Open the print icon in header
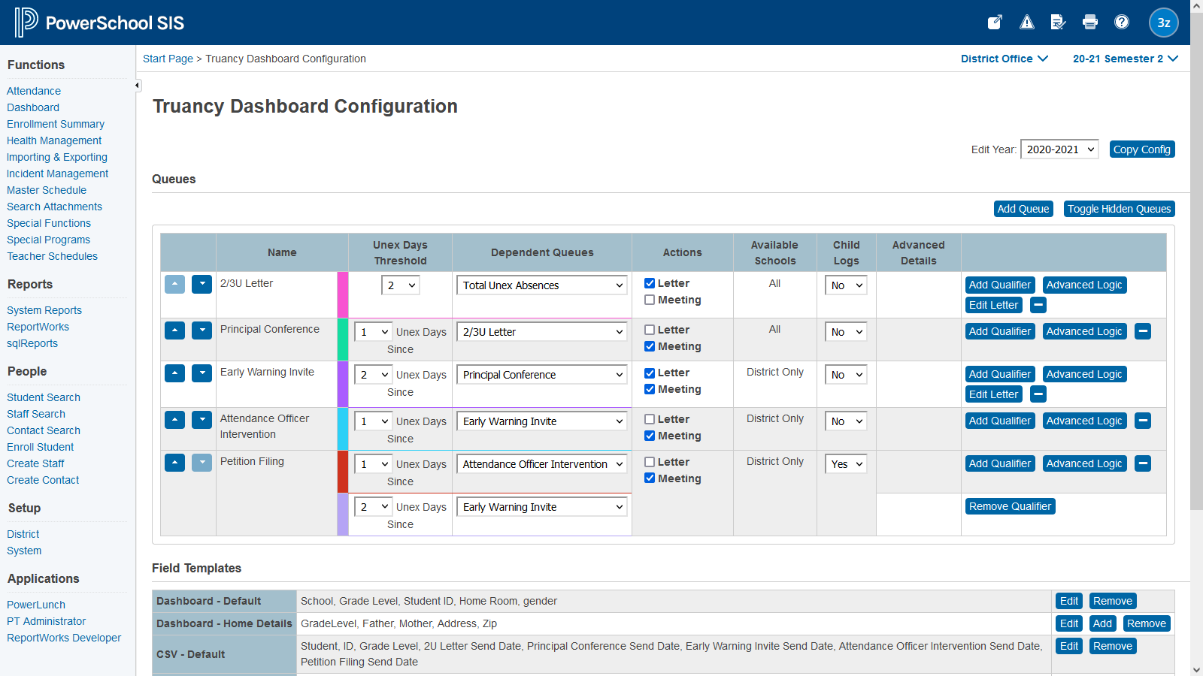The height and width of the screenshot is (676, 1203). 1089,23
